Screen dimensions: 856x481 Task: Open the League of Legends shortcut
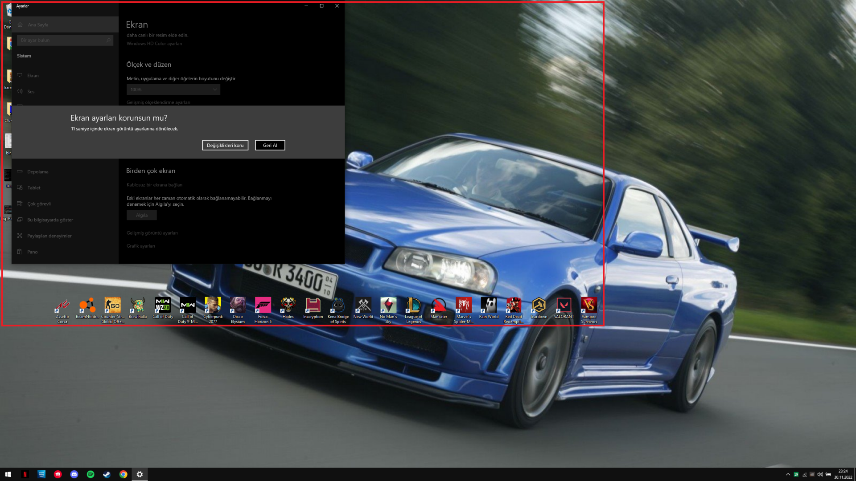(413, 310)
